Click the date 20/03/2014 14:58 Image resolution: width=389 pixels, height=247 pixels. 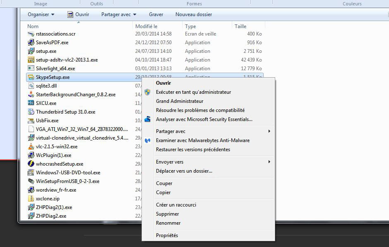click(153, 34)
